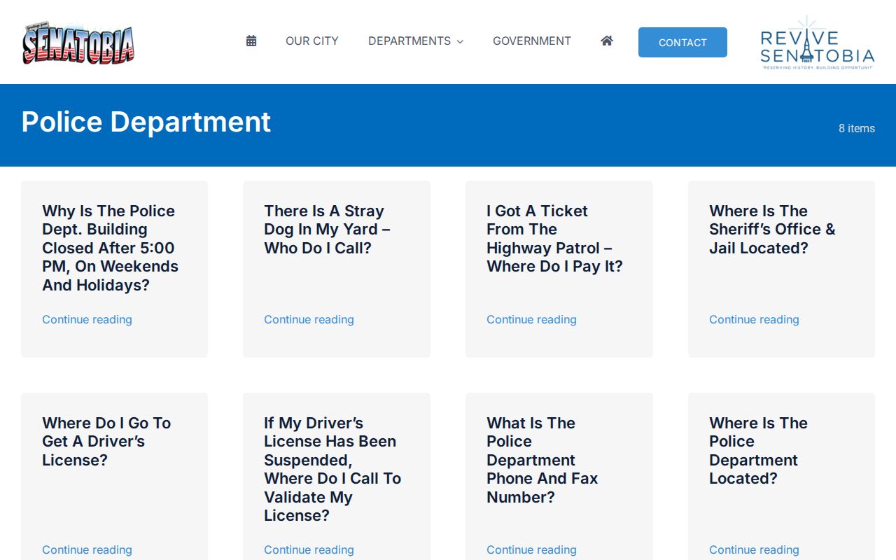Continue reading the suspended driver's license post
The image size is (896, 560).
pyautogui.click(x=309, y=550)
